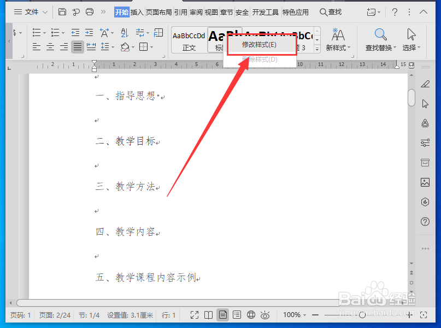
Task: Align text left
Action: coord(37,46)
